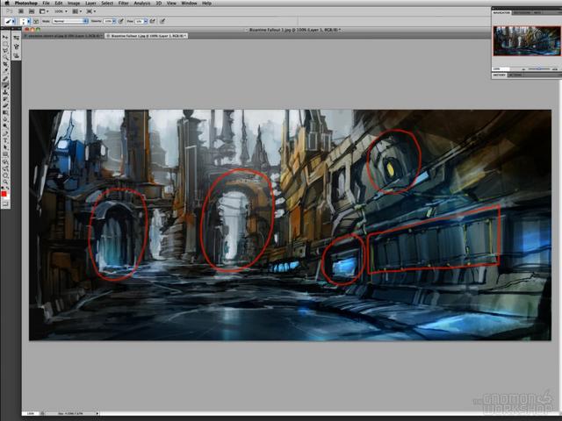Toggle the Brush panel from options bar
This screenshot has height=421, width=562.
pyautogui.click(x=36, y=21)
